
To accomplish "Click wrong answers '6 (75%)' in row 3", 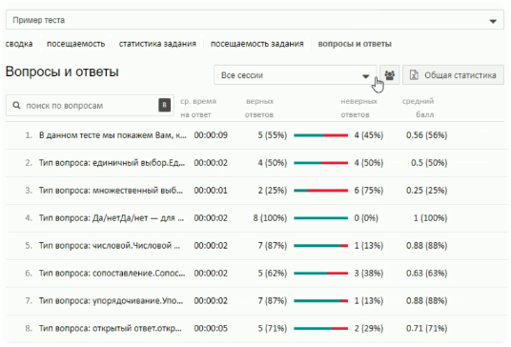I will pos(369,191).
